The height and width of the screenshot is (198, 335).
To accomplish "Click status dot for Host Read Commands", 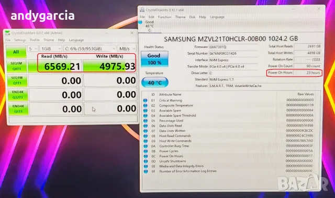I will tap(146, 136).
